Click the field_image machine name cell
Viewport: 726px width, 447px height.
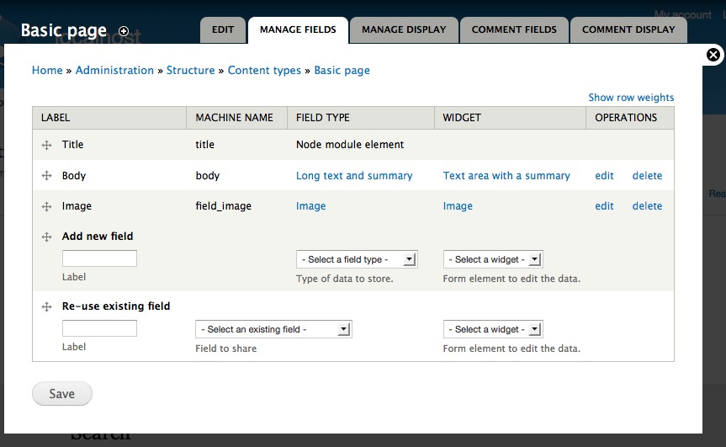coord(223,206)
